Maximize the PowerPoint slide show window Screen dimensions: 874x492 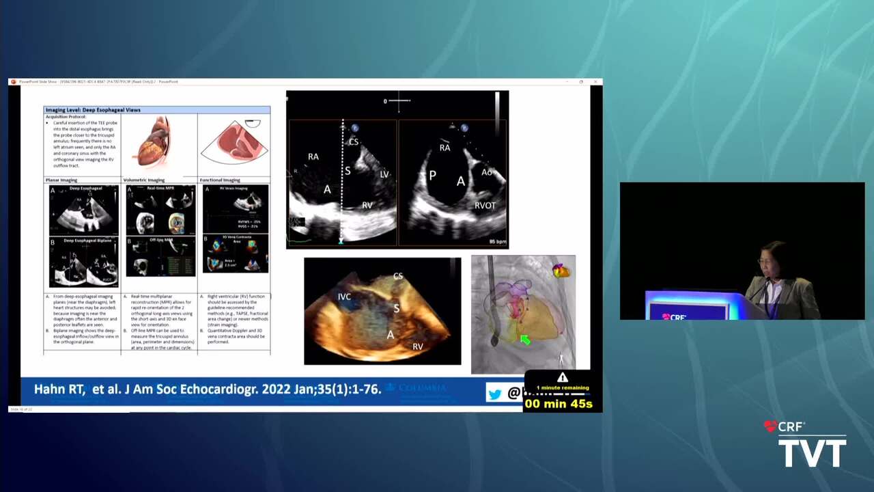pos(581,81)
